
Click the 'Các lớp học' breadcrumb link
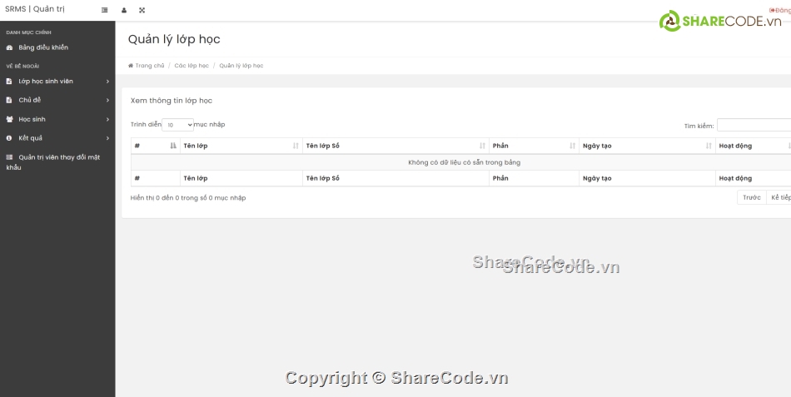tap(192, 65)
